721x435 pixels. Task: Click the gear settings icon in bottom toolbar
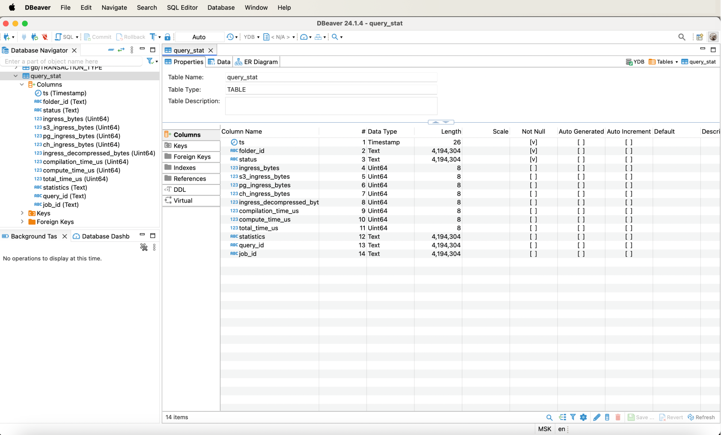click(x=583, y=417)
